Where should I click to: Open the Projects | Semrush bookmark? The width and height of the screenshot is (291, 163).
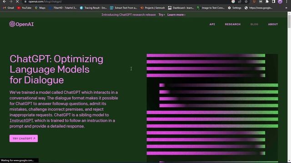[x=153, y=8]
